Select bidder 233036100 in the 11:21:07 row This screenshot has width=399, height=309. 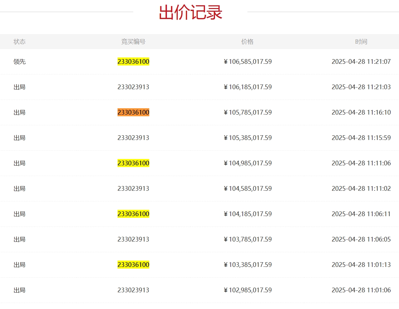pyautogui.click(x=133, y=61)
